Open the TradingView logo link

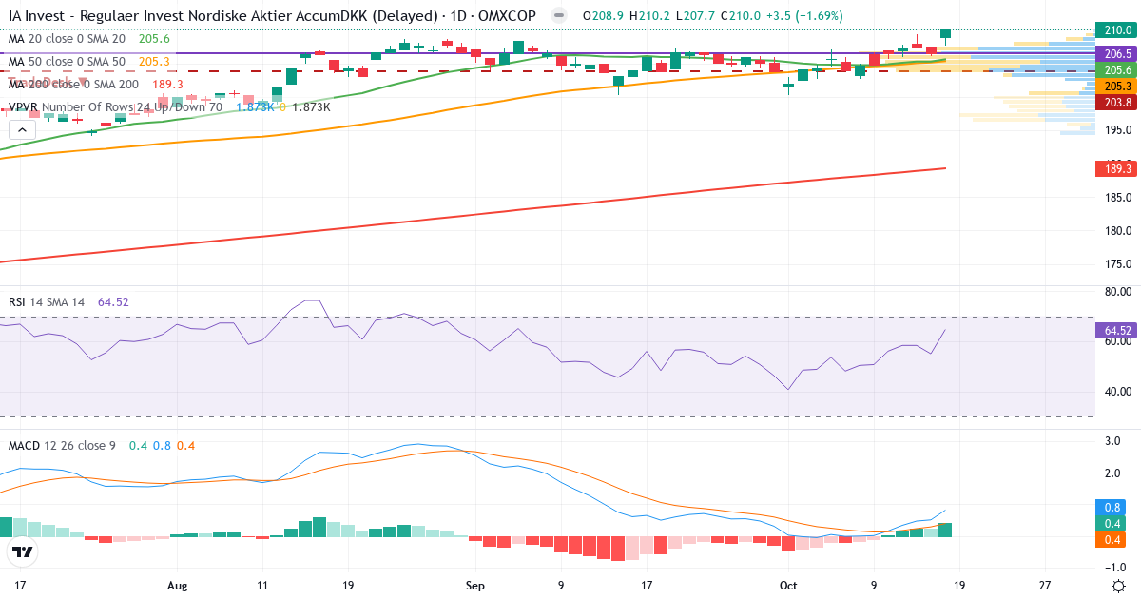pos(23,551)
